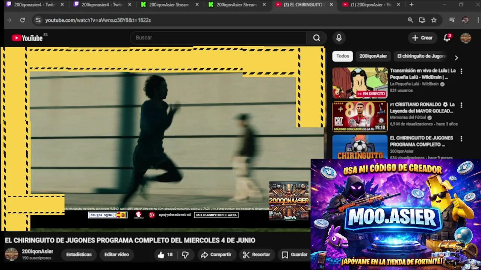This screenshot has width=481, height=270.
Task: Bookmark this page with star icon
Action: tap(434, 20)
